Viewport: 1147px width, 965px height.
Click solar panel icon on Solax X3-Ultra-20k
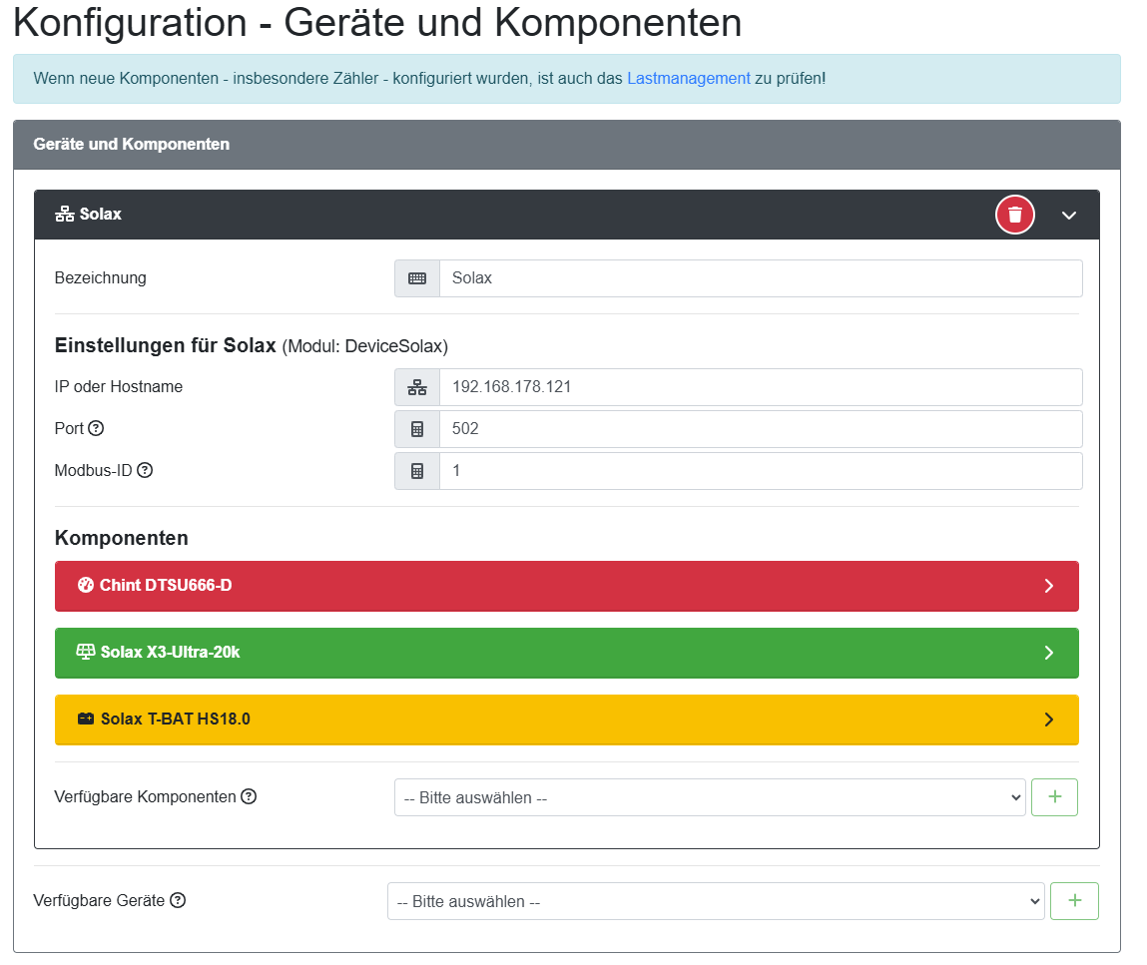click(x=86, y=652)
